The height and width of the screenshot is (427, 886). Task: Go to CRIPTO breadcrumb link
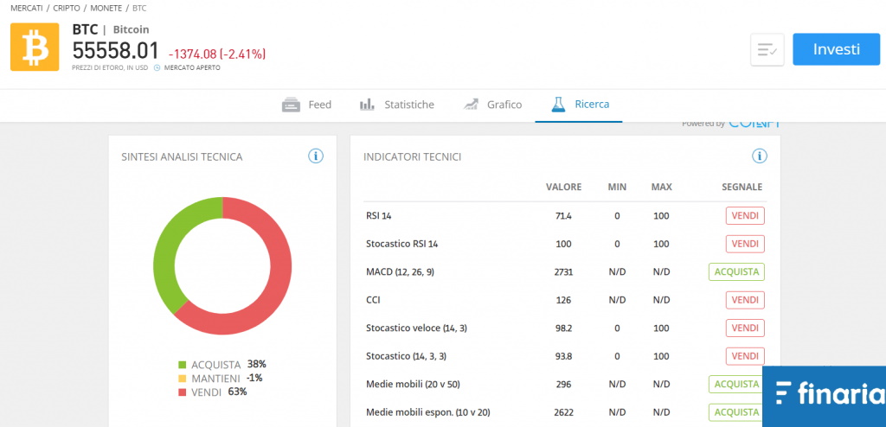67,8
